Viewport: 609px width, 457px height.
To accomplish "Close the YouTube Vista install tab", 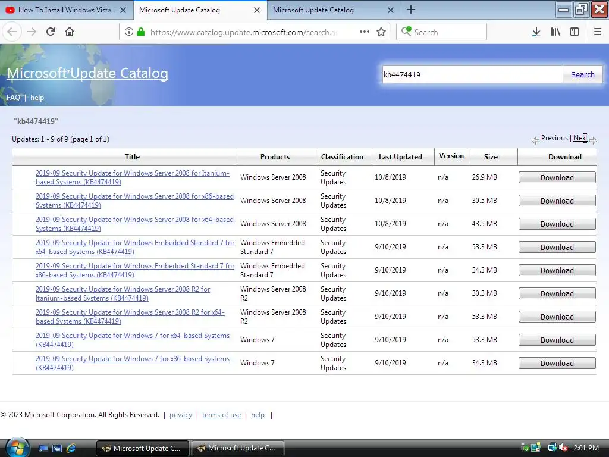I will click(x=123, y=10).
